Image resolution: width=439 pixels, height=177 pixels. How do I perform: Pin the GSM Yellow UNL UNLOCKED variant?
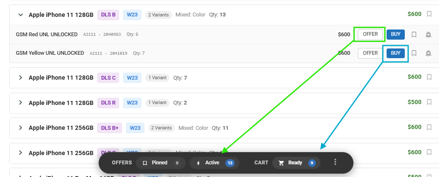pyautogui.click(x=414, y=53)
